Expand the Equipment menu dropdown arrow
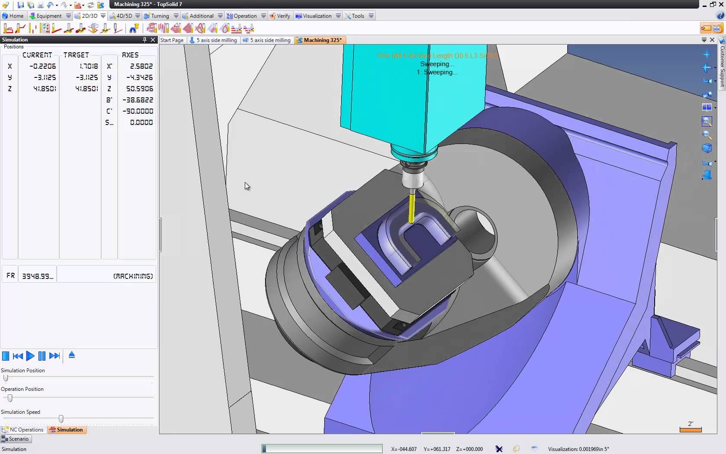 [x=68, y=16]
